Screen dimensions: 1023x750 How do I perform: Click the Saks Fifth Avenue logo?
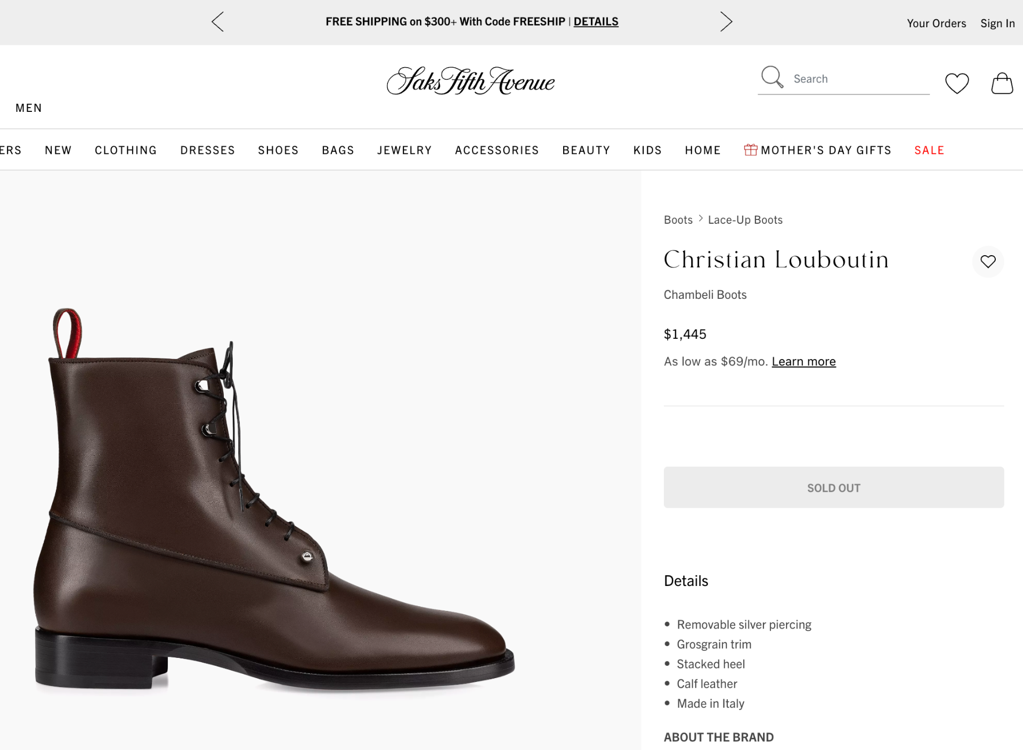[470, 81]
